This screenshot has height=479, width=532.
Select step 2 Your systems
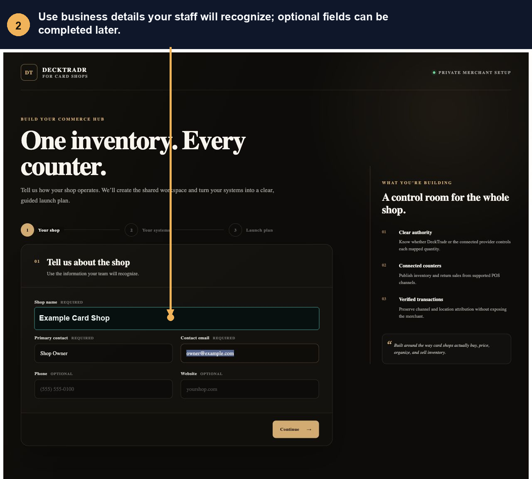pyautogui.click(x=148, y=230)
